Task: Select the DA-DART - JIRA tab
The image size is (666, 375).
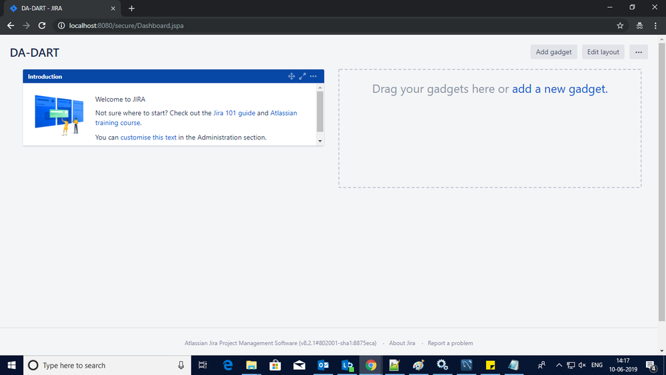Action: [x=63, y=9]
